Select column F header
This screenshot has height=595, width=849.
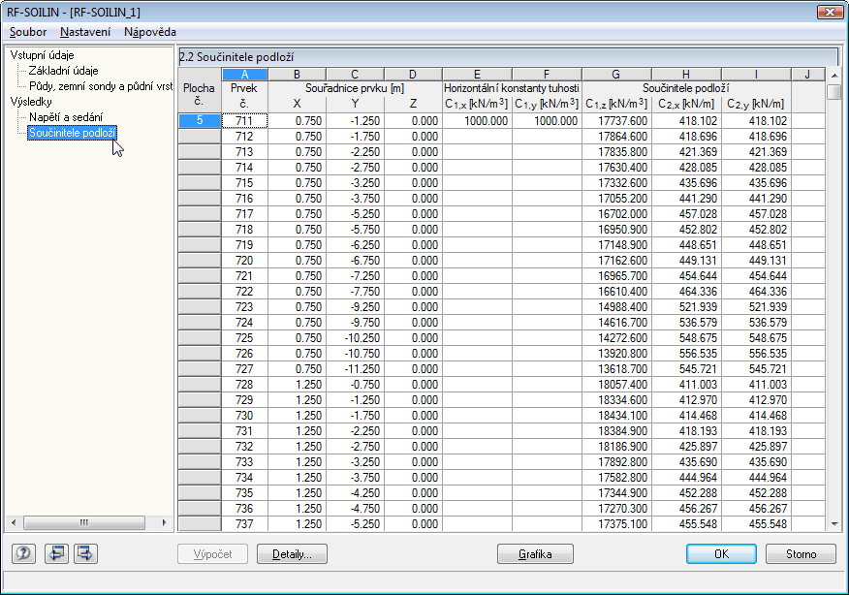tap(547, 75)
